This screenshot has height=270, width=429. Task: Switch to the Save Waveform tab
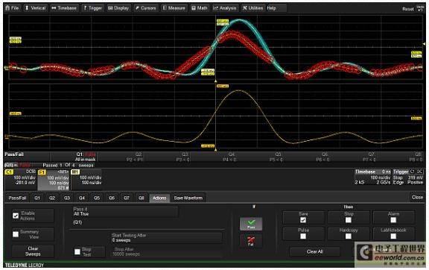click(x=188, y=198)
